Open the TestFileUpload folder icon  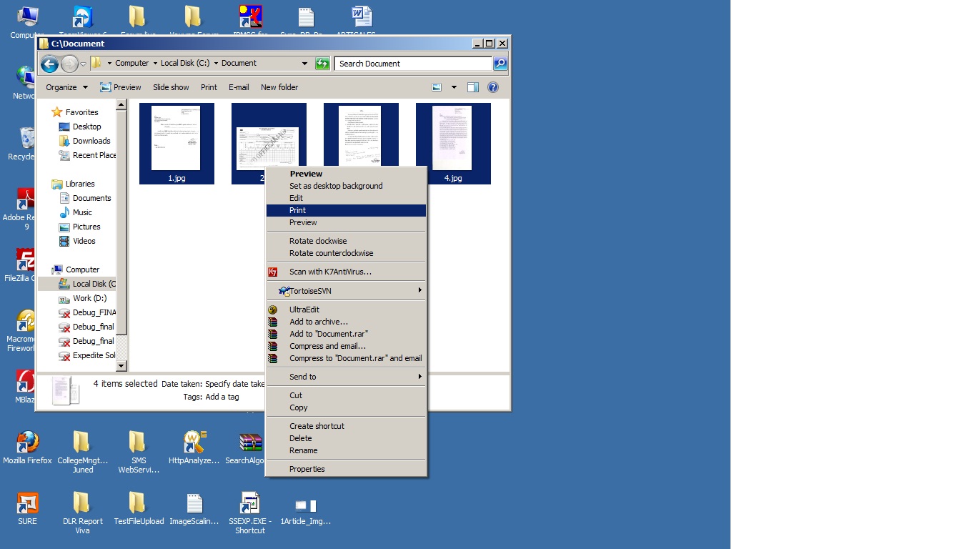coord(139,509)
